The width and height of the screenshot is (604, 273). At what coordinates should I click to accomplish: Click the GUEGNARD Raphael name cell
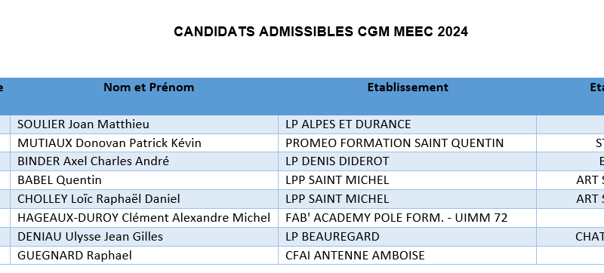tap(144, 256)
